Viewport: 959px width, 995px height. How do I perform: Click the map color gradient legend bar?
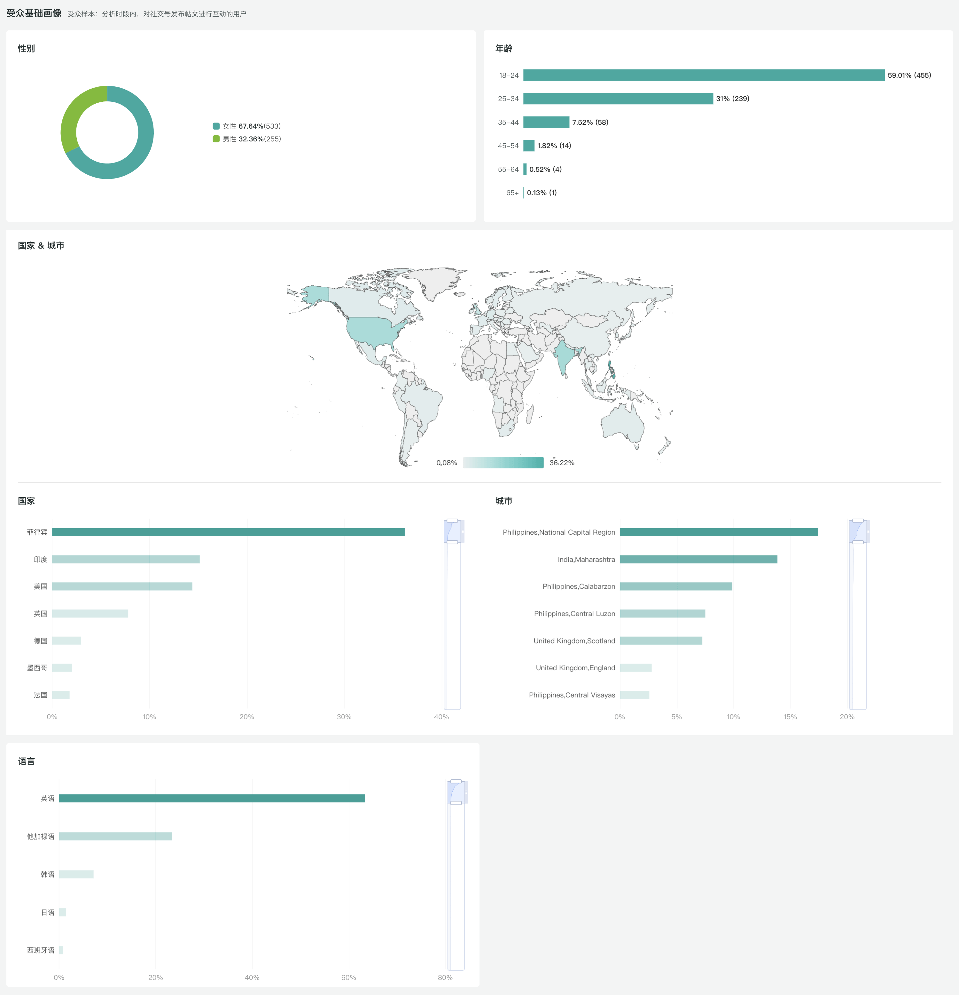tap(503, 463)
